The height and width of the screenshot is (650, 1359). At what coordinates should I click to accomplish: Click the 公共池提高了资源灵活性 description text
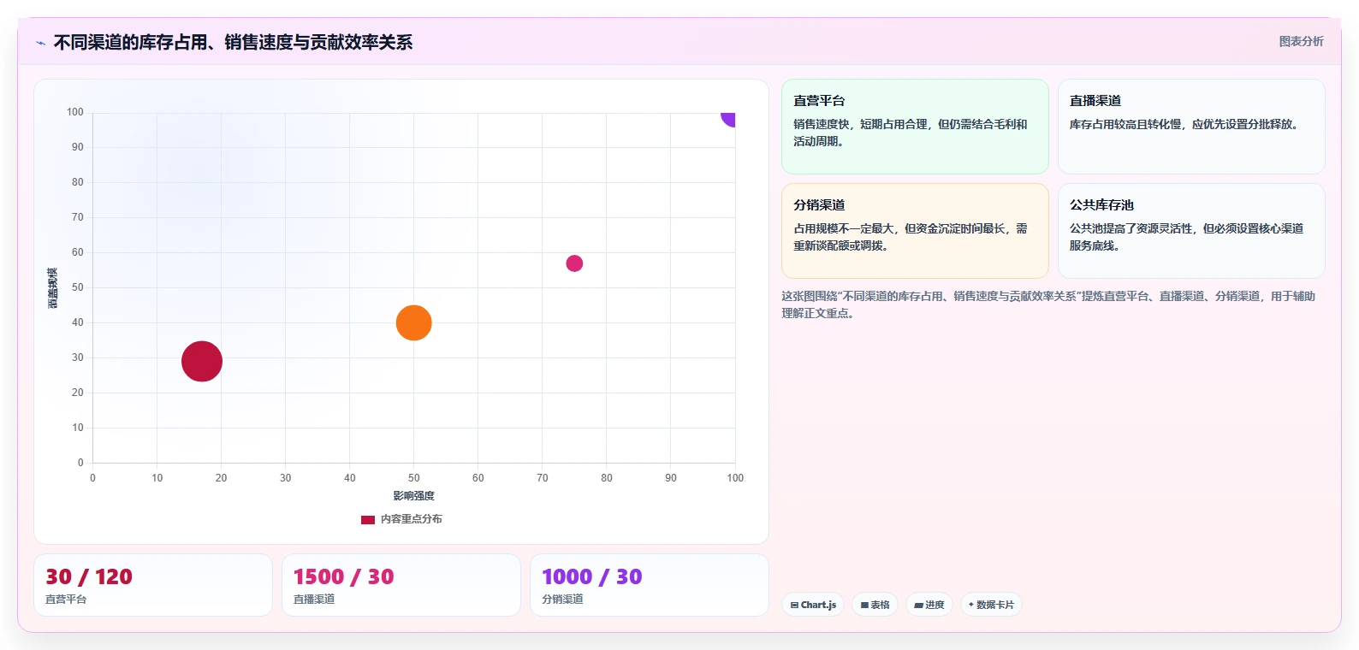pos(1186,237)
